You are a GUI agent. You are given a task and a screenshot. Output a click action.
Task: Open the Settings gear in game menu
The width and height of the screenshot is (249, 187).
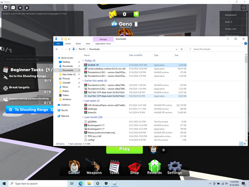(x=174, y=167)
